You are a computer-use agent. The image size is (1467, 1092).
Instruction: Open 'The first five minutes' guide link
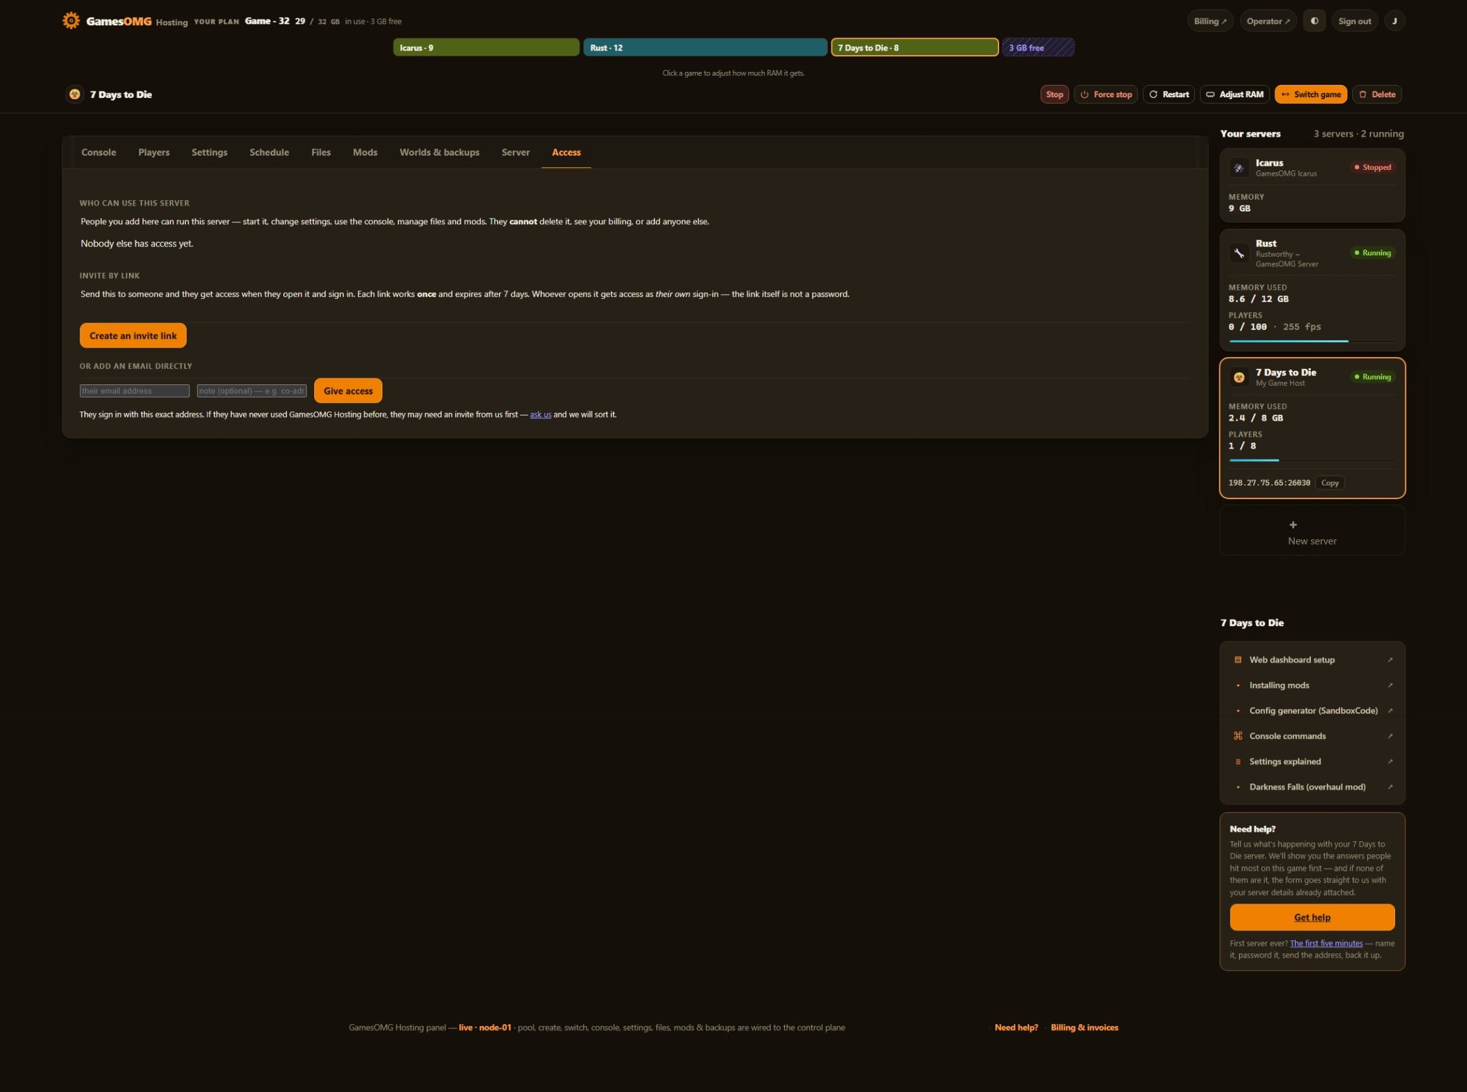[1326, 944]
